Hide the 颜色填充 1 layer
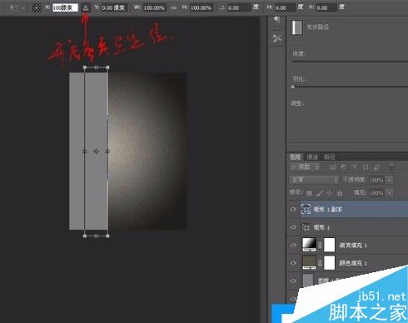The width and height of the screenshot is (408, 323). (x=293, y=263)
